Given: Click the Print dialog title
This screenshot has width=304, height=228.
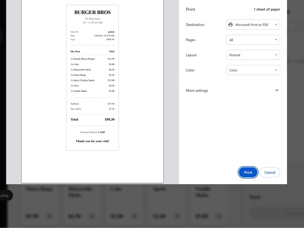Looking at the screenshot, I should pos(190,9).
